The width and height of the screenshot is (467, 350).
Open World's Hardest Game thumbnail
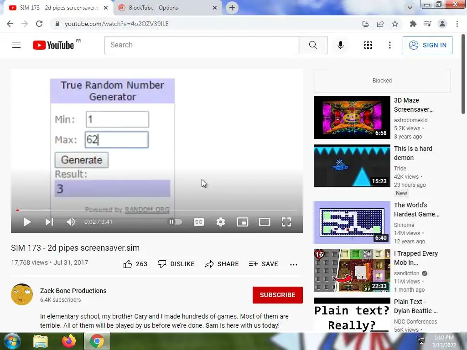point(352,222)
